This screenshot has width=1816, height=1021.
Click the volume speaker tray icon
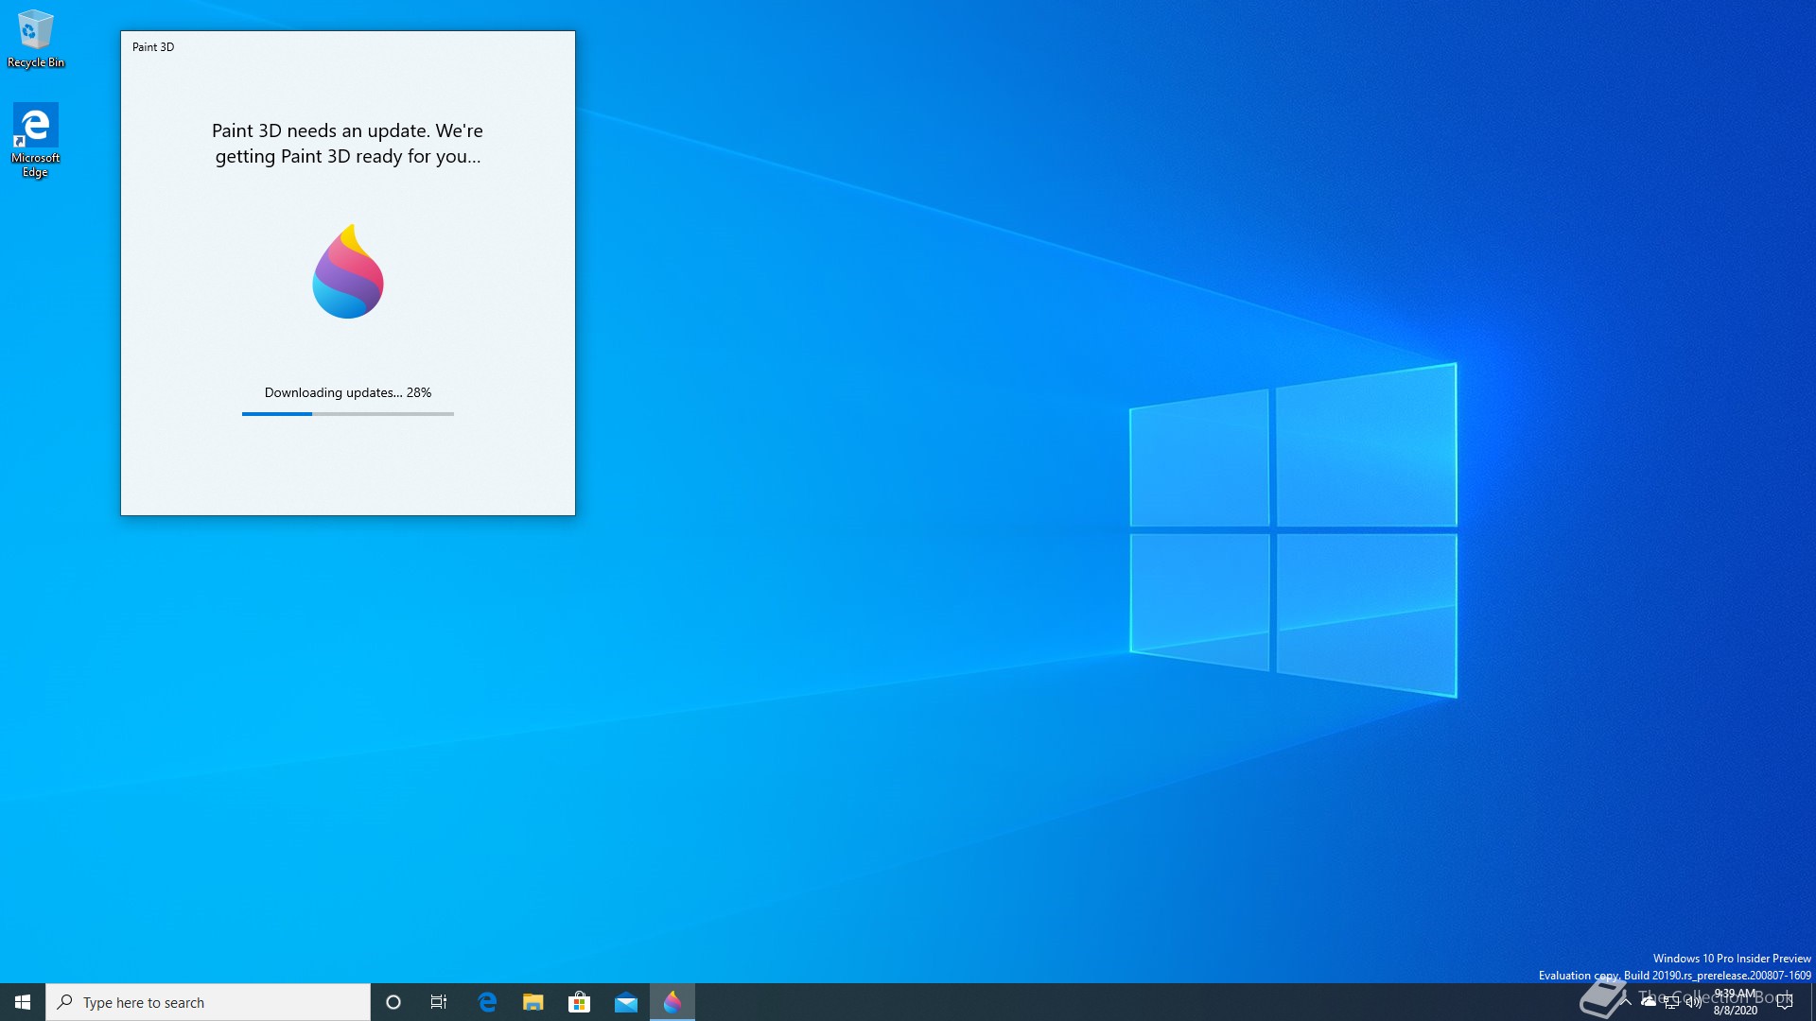tap(1694, 1002)
